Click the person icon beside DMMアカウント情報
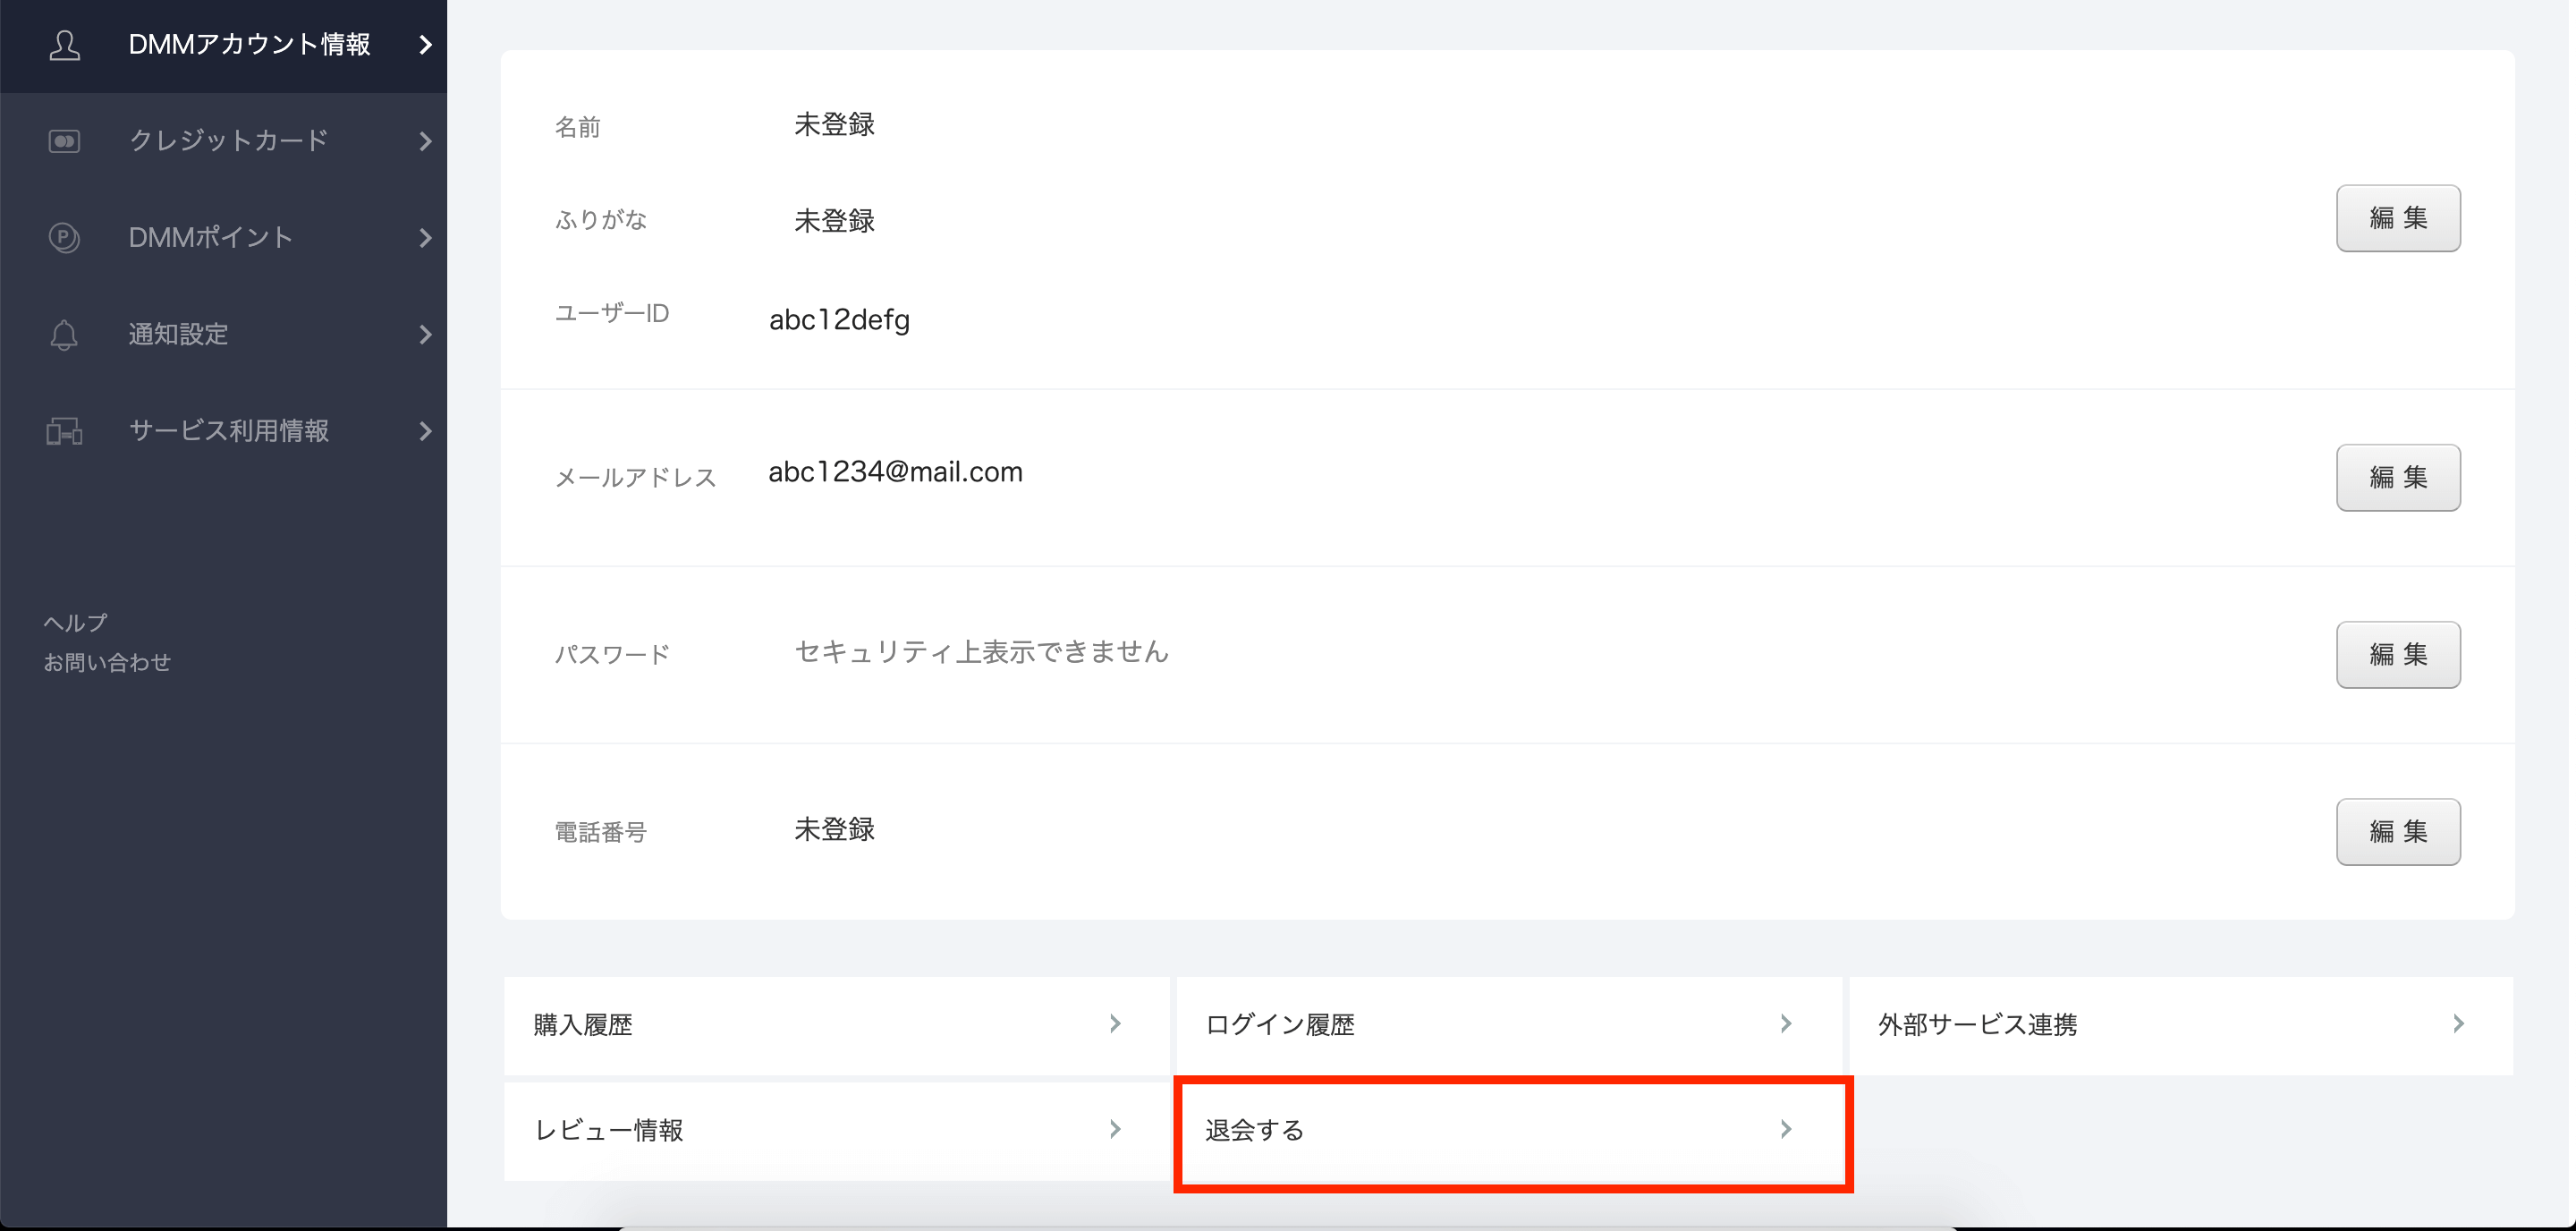The height and width of the screenshot is (1231, 2576). (64, 45)
